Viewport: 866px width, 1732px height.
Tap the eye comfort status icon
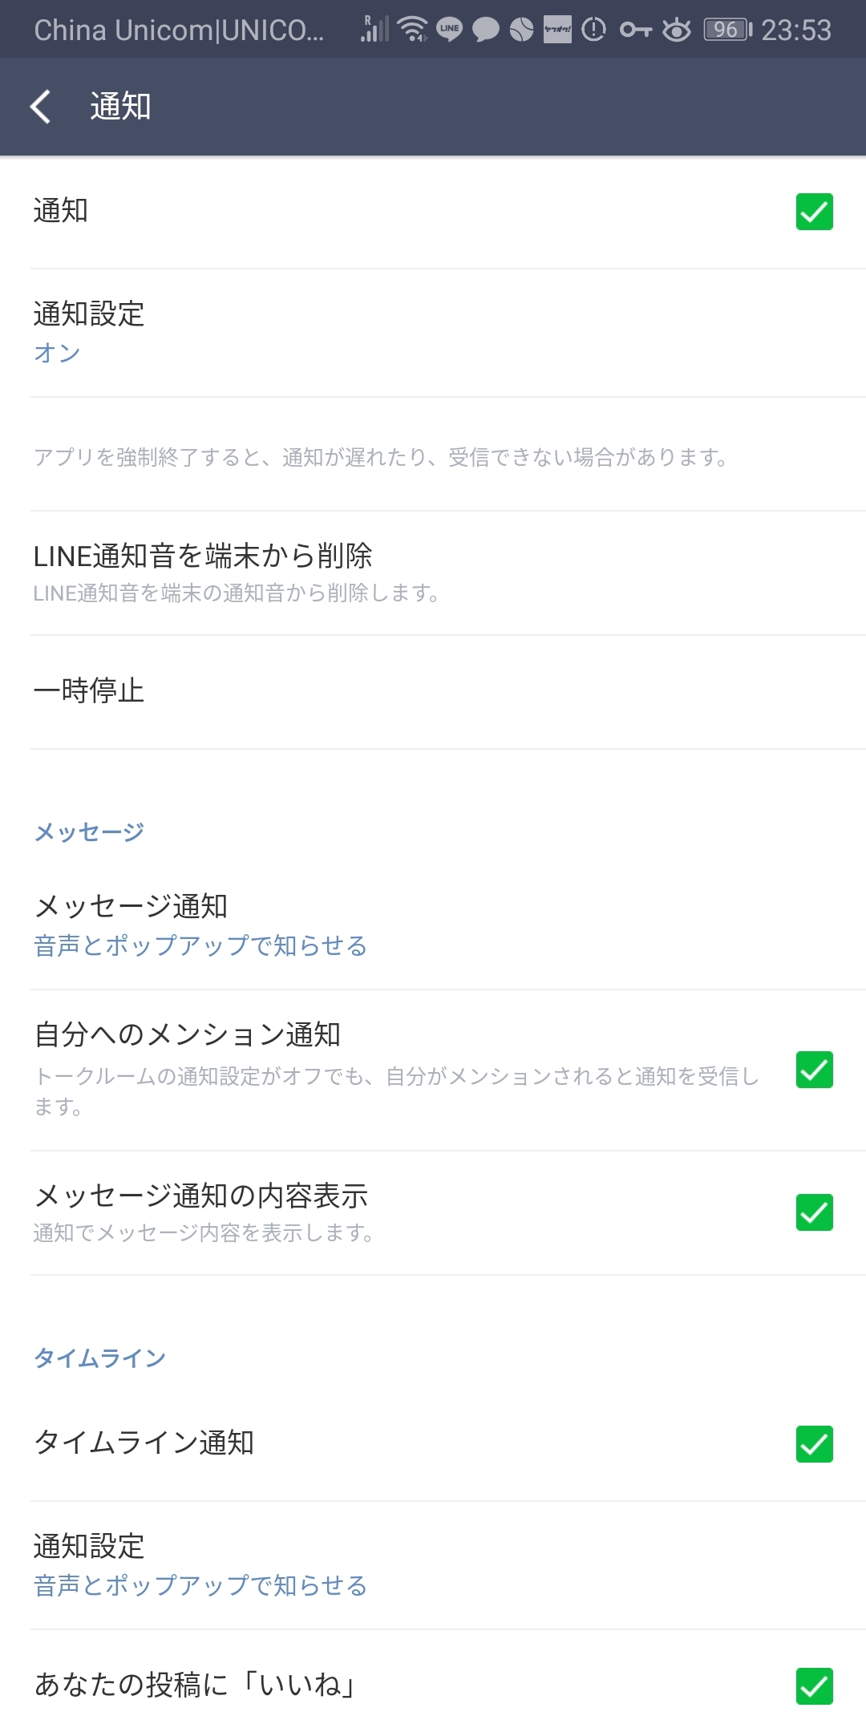[677, 30]
